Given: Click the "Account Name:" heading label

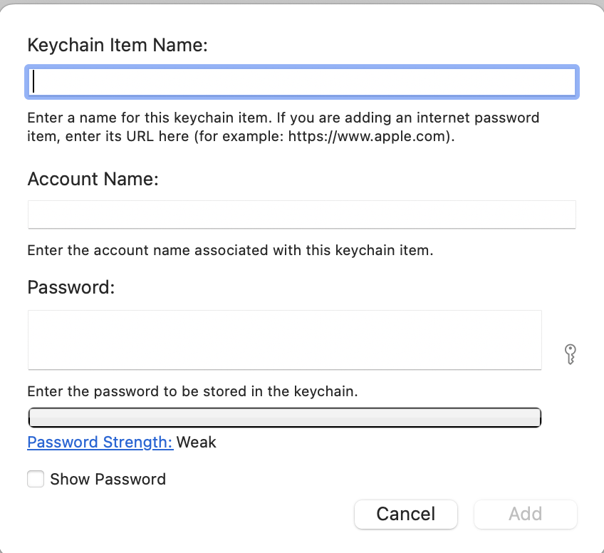Looking at the screenshot, I should [x=93, y=179].
